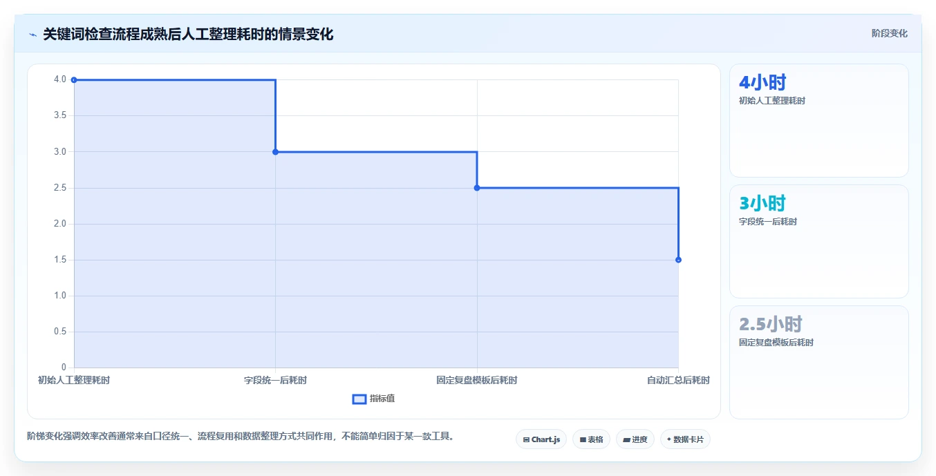Click the x-axis label 固定复盘模板后耗时
This screenshot has width=936, height=476.
(x=477, y=380)
